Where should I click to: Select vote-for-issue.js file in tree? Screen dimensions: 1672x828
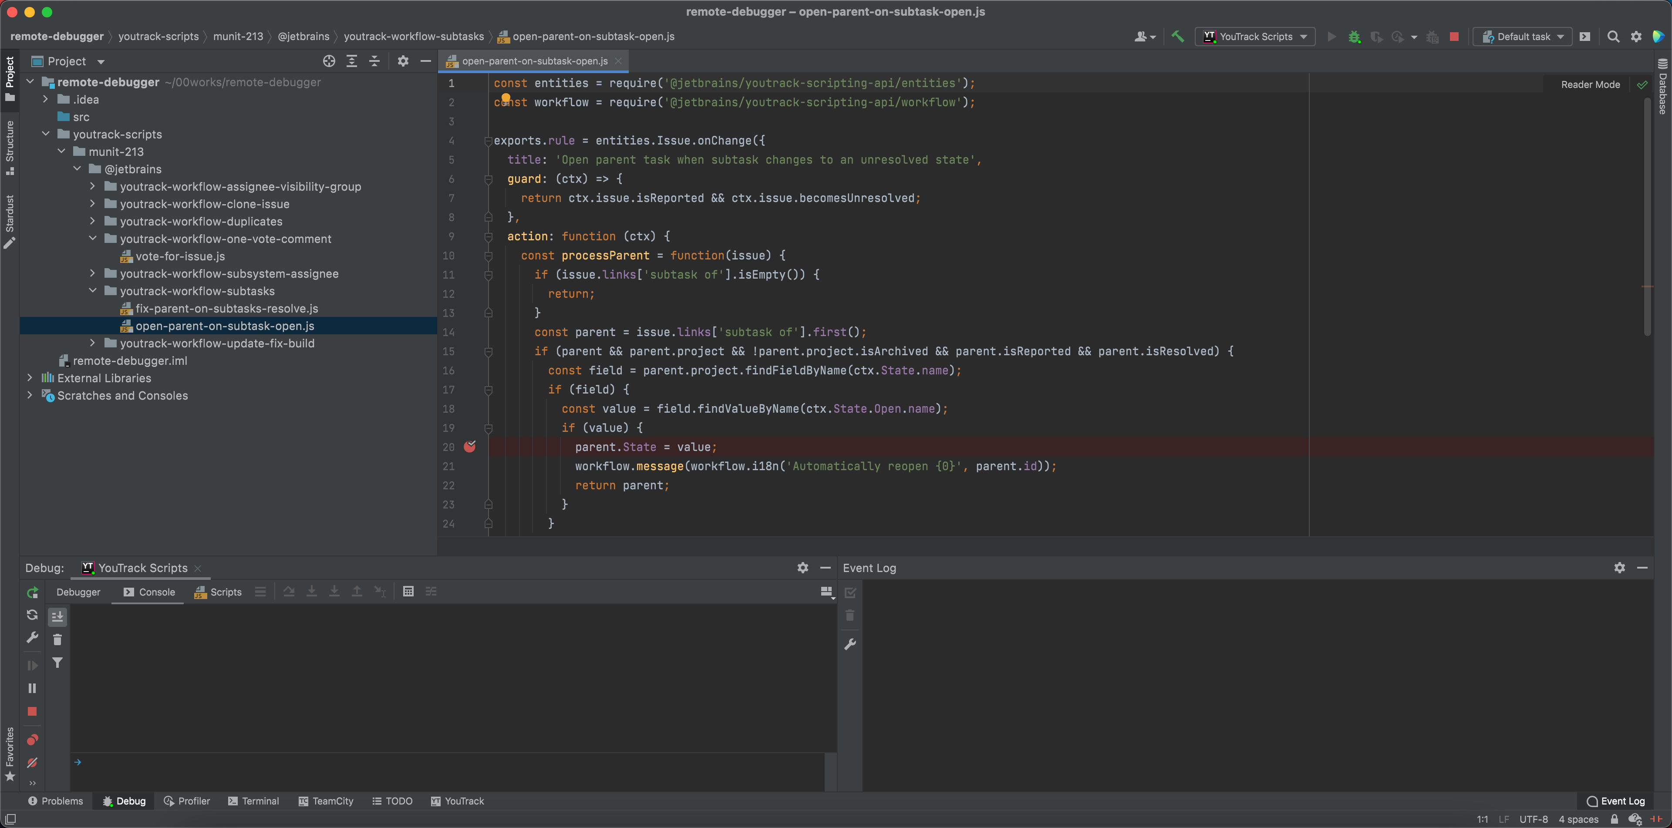(180, 256)
